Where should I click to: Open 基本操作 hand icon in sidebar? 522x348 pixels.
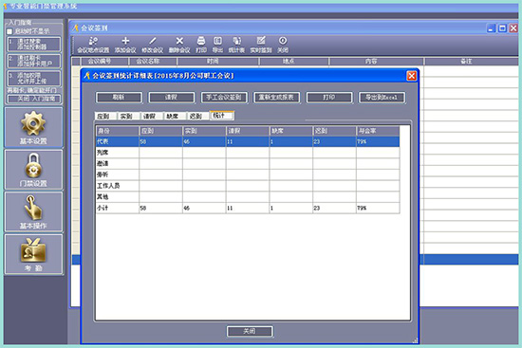point(33,211)
